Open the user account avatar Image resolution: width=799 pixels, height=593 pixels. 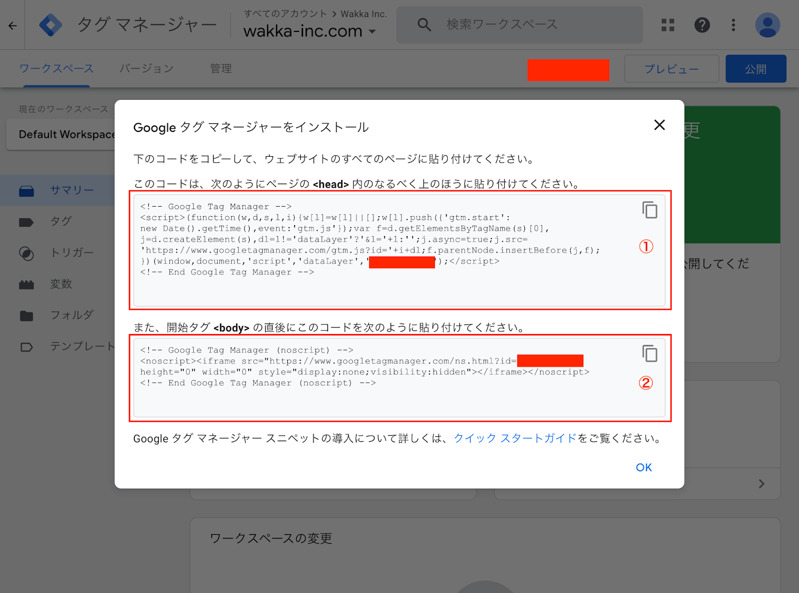768,25
